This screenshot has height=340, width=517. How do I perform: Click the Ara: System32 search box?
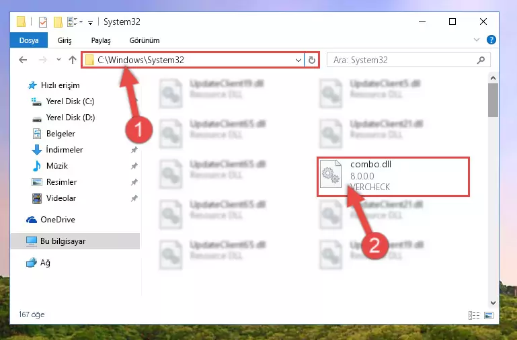click(x=408, y=60)
